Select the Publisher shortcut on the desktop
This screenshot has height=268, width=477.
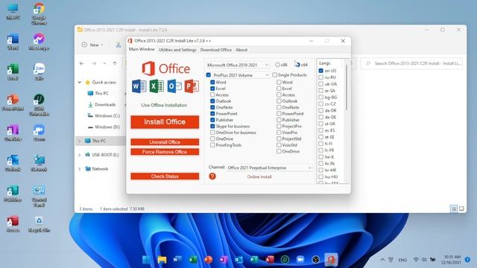[x=13, y=194]
